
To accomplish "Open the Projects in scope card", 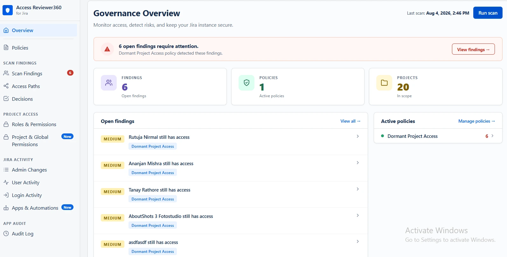I will coord(435,86).
